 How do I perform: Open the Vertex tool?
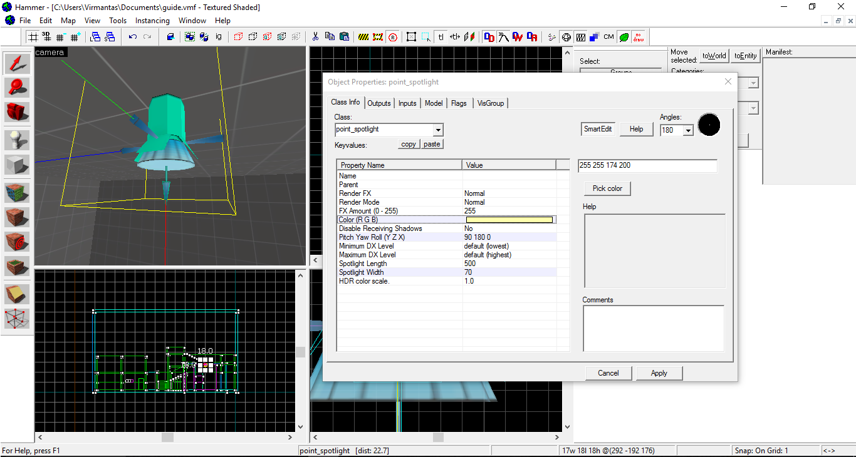(x=17, y=319)
